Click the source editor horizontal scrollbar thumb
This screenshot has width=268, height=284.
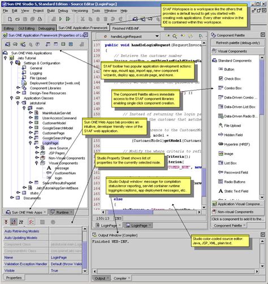[x=130, y=212]
